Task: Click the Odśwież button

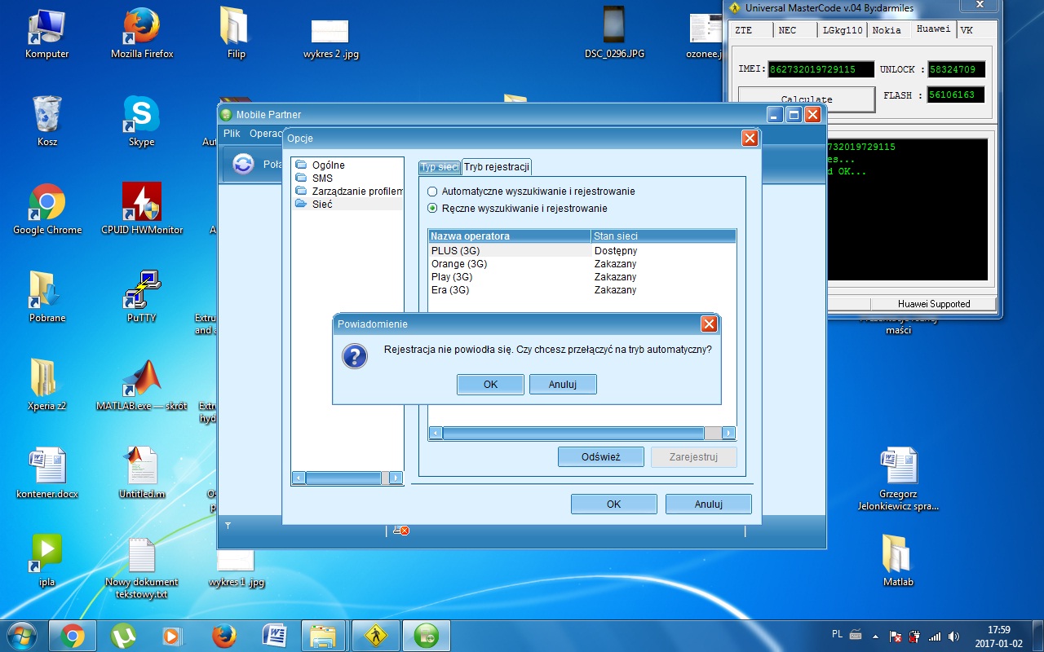Action: tap(600, 457)
